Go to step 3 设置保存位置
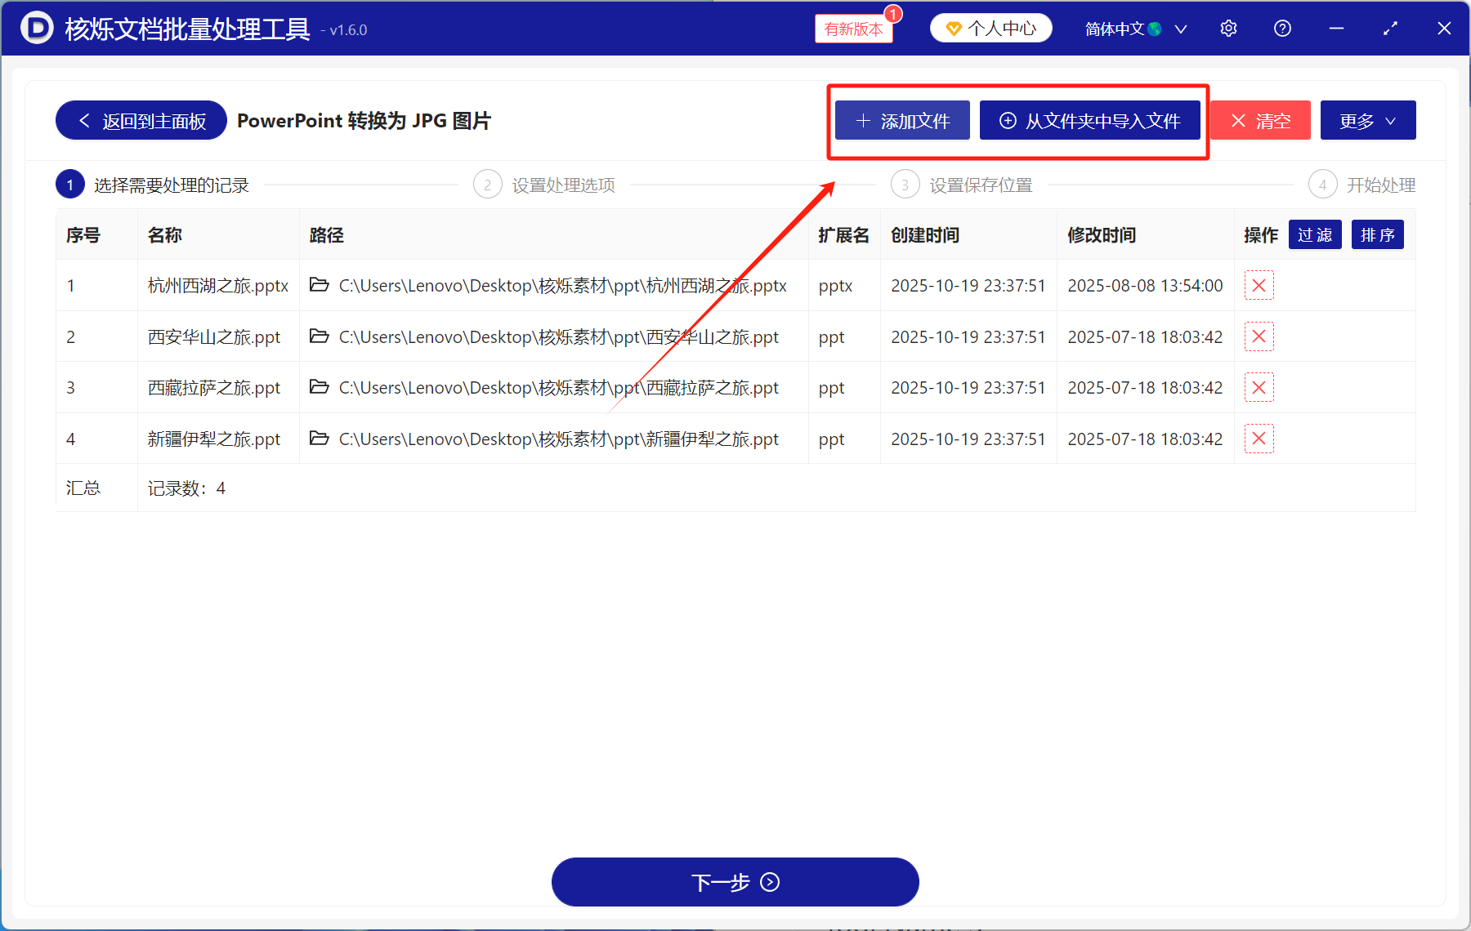The image size is (1471, 931). [962, 185]
